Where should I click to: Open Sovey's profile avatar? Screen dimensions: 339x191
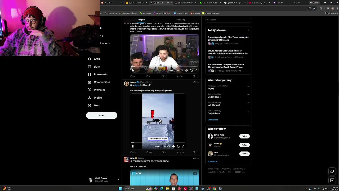coord(126,84)
